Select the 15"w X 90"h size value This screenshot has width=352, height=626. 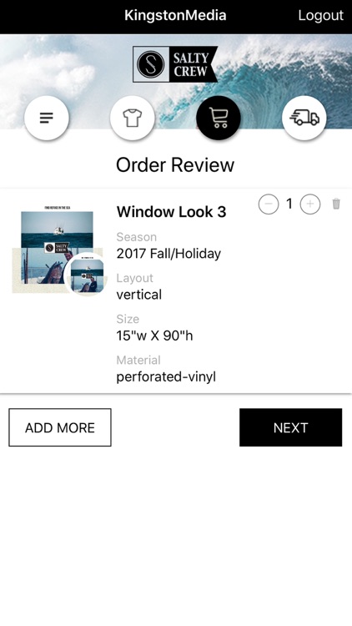click(x=154, y=336)
